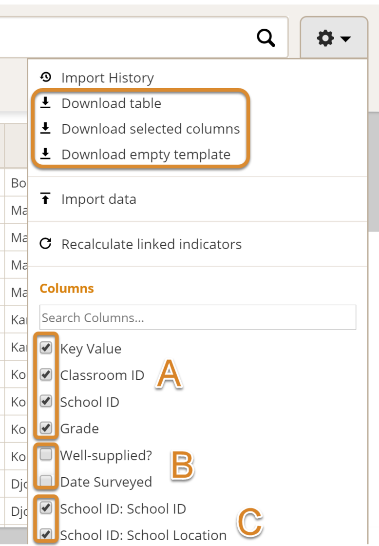Uncheck the Key Value column
The height and width of the screenshot is (546, 379).
(x=46, y=348)
